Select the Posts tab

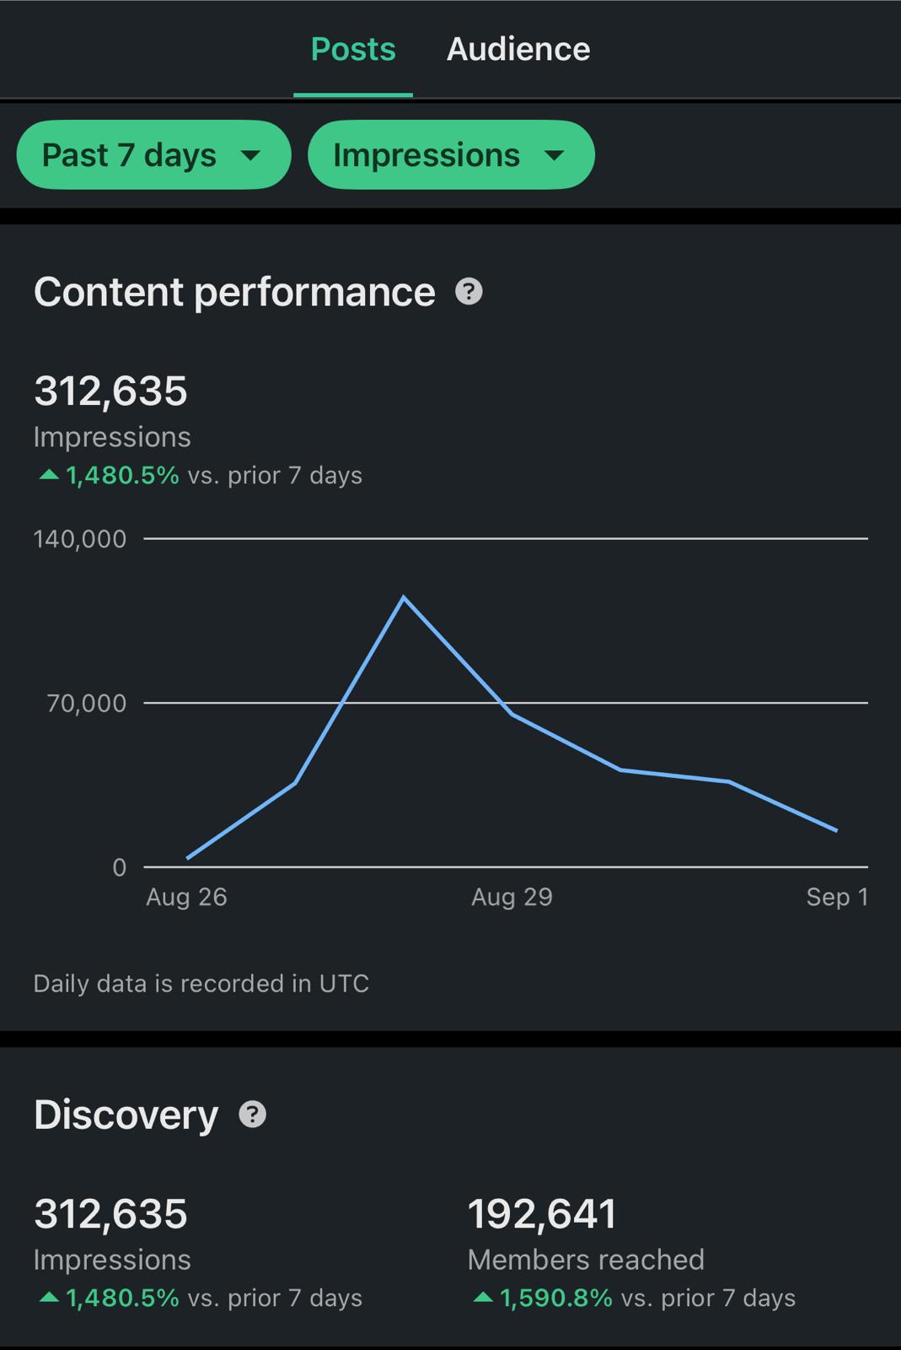(x=353, y=50)
